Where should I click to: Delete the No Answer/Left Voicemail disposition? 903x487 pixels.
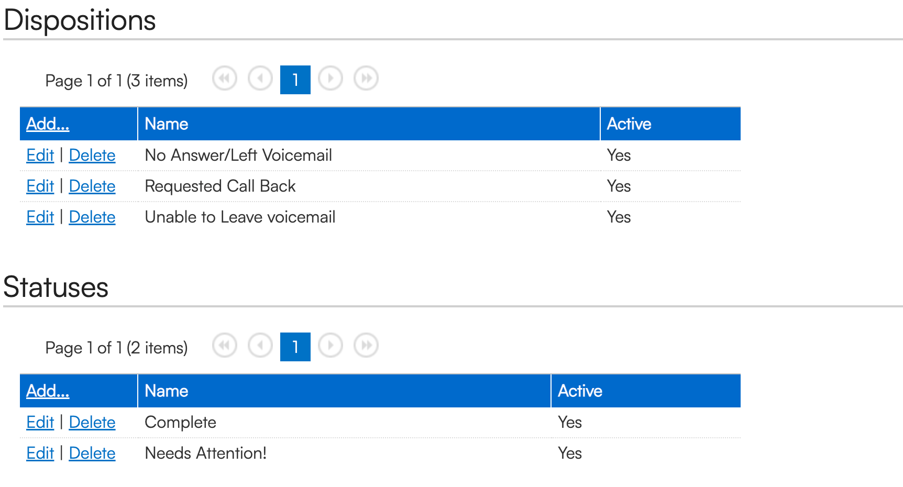[92, 156]
